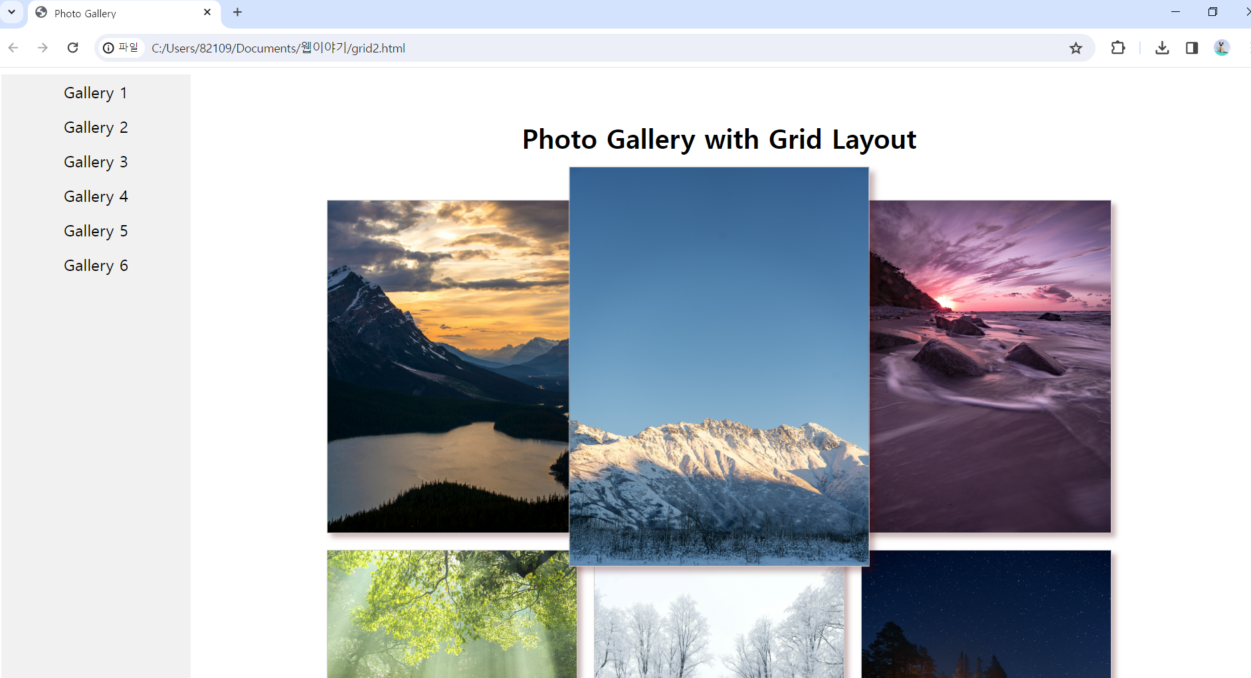This screenshot has width=1251, height=678.
Task: Click the green forest sunlight photo
Action: (x=452, y=614)
